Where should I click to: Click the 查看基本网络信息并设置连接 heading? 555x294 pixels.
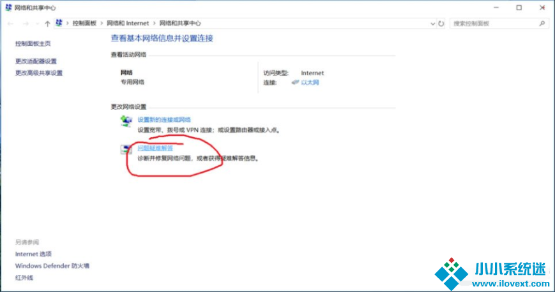(x=162, y=38)
